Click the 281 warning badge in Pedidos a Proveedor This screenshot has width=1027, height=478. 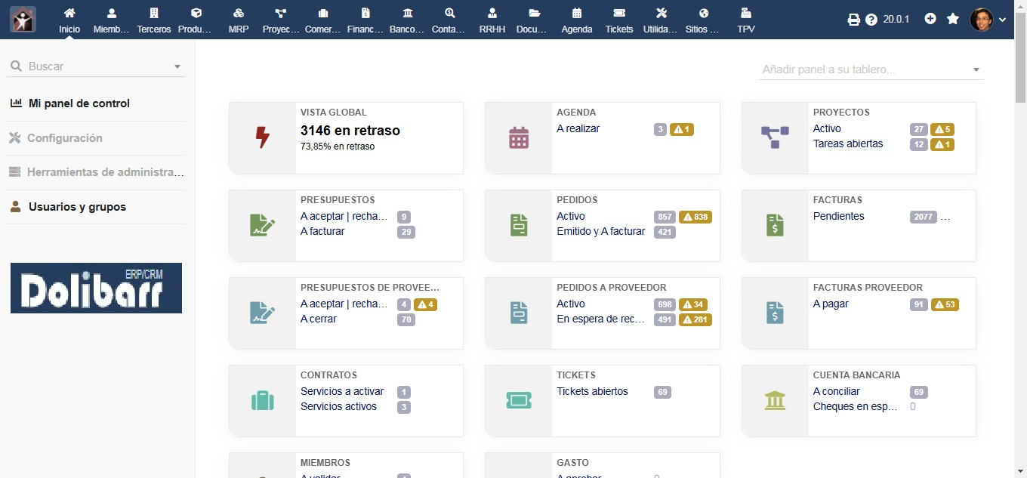(695, 319)
